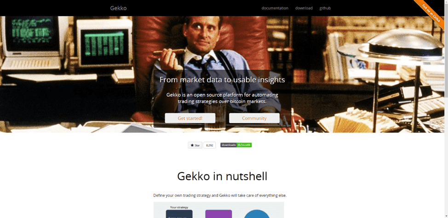The height and width of the screenshot is (218, 448).
Task: Click the dark Your strategy box in diagram
Action: [179, 214]
